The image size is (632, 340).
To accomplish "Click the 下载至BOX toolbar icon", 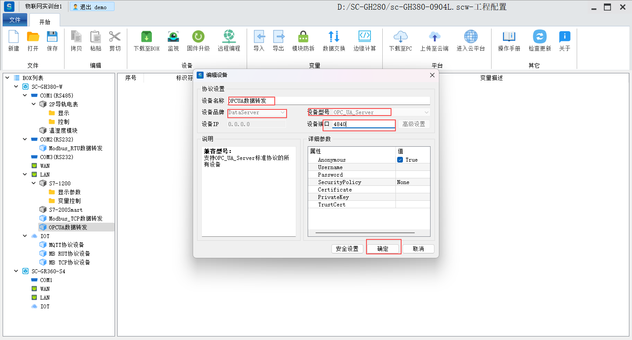I will (146, 37).
